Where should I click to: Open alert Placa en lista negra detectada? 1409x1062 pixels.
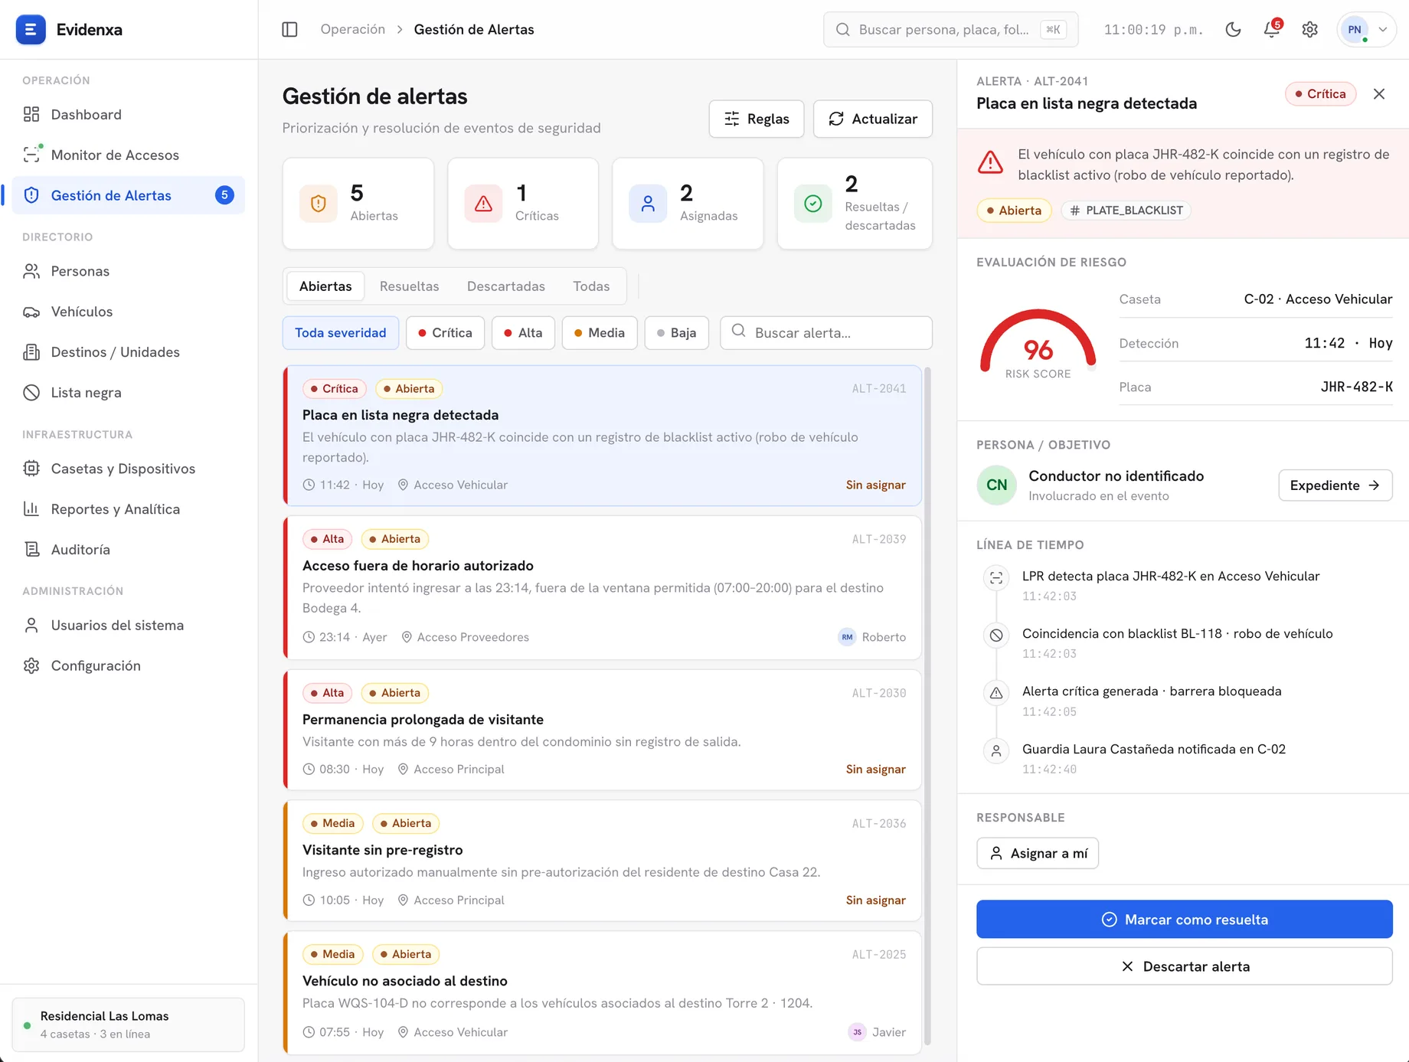pos(603,436)
